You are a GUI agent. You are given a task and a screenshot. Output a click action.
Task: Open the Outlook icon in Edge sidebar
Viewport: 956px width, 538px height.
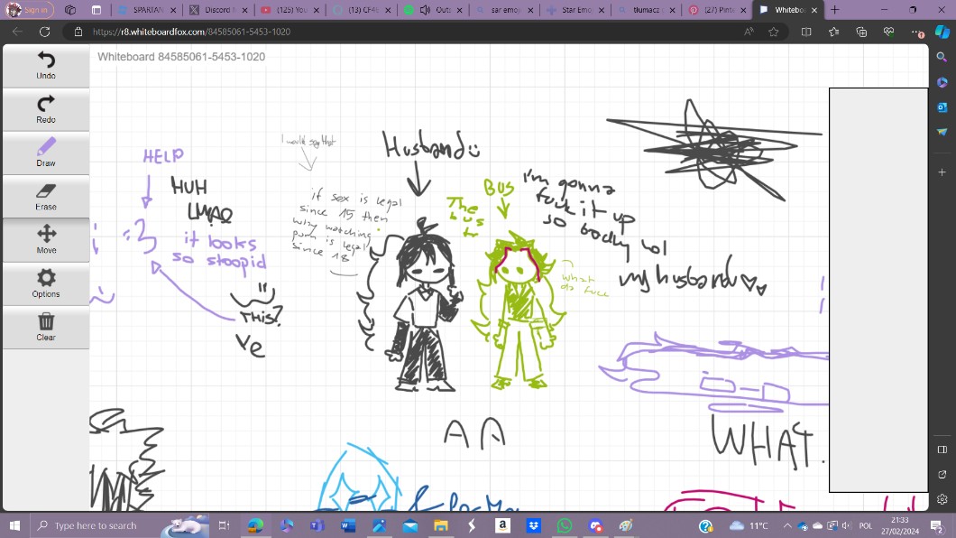(942, 107)
